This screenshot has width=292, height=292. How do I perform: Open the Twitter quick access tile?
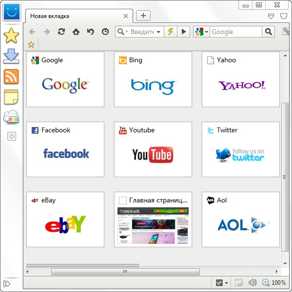click(241, 149)
